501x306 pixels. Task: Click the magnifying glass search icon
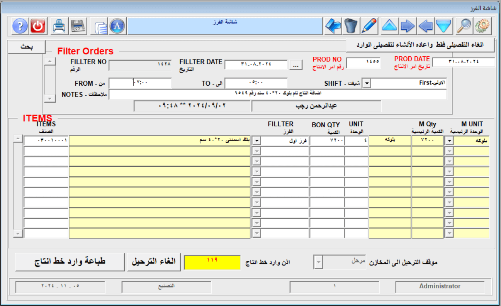pos(464,26)
